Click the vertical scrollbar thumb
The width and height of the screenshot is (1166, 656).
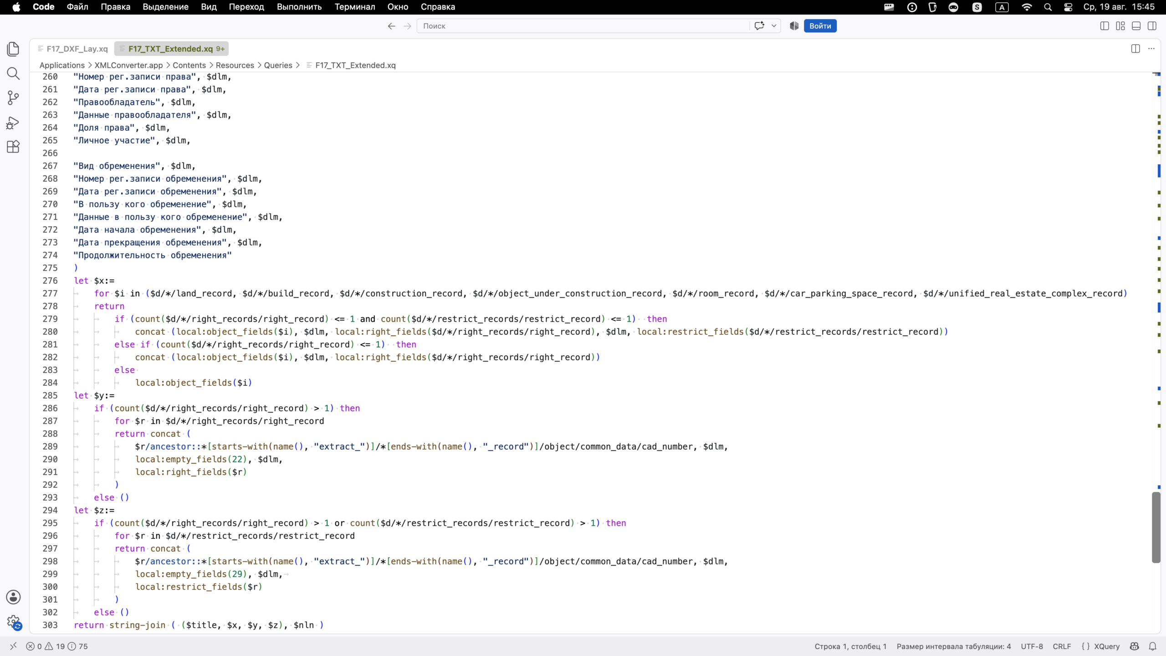click(1156, 527)
